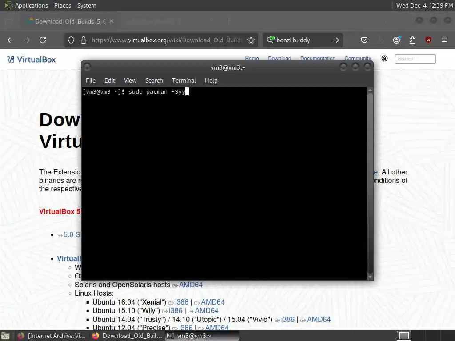This screenshot has width=455, height=341.
Task: Open the extensions puzzle icon
Action: (x=412, y=40)
